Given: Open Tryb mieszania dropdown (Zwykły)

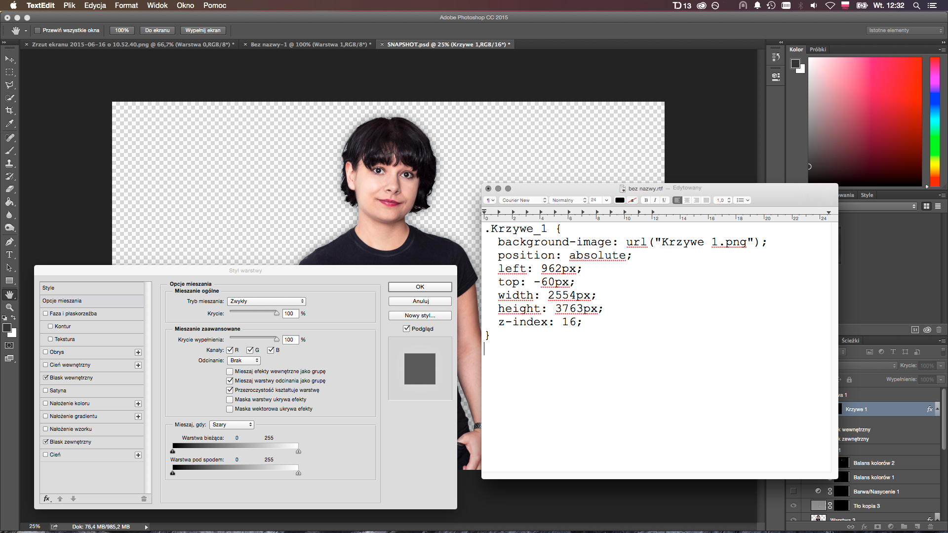Looking at the screenshot, I should click(267, 301).
